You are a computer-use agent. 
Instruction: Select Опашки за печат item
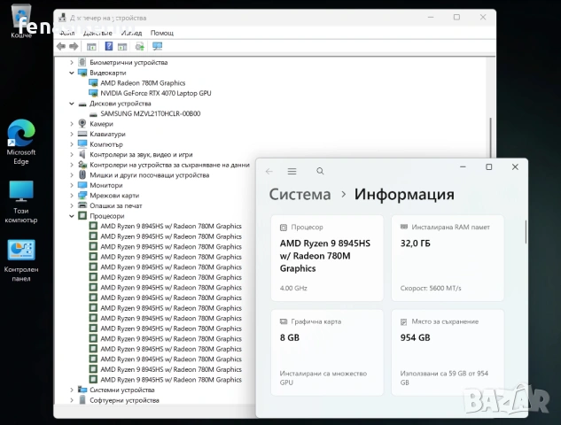tap(115, 205)
